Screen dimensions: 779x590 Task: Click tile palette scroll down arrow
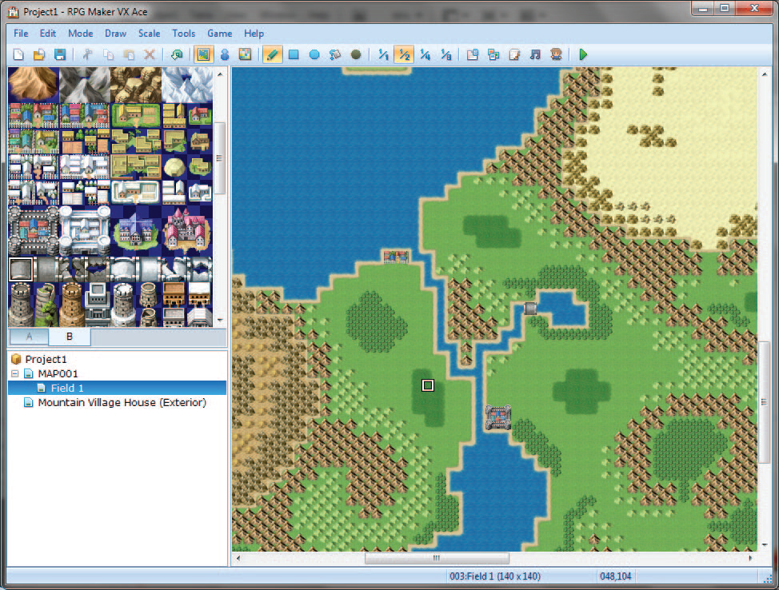tap(220, 321)
